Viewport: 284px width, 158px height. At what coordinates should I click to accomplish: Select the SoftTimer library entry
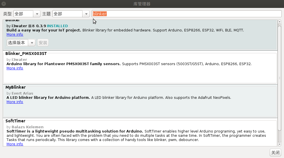click(x=140, y=132)
